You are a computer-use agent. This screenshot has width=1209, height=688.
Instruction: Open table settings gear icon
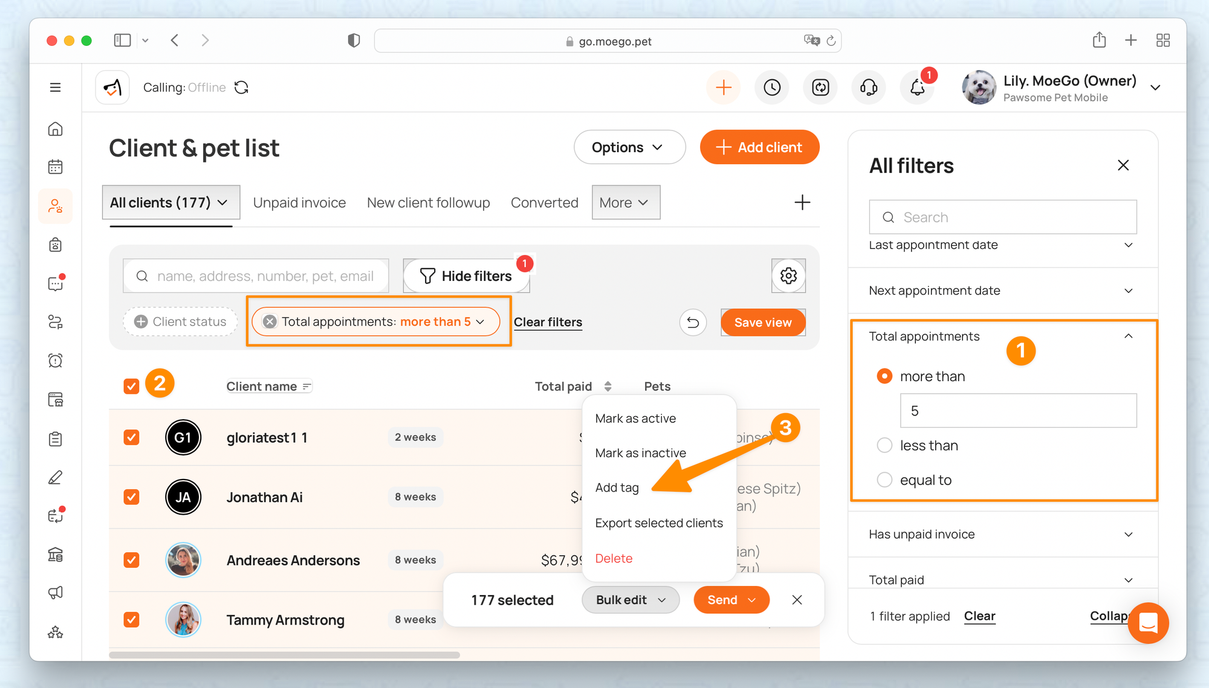[788, 276]
